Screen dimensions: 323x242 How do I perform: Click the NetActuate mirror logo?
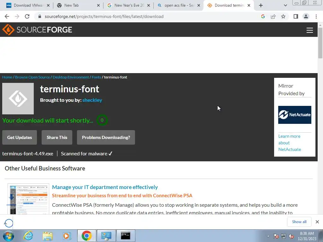pos(295,115)
